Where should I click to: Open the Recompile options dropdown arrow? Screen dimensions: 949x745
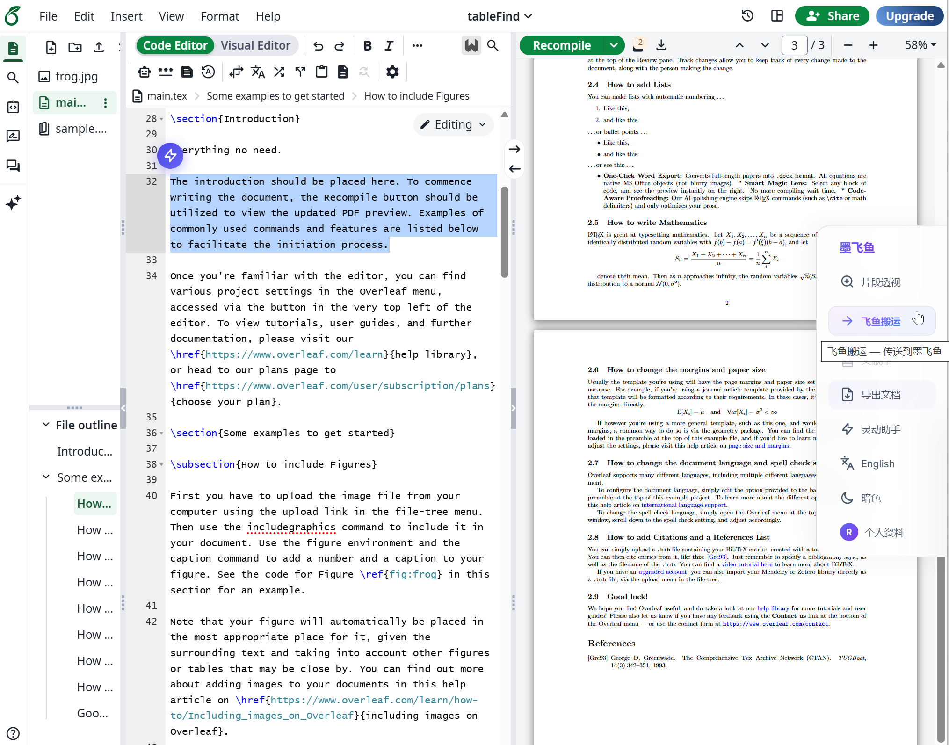pyautogui.click(x=614, y=45)
